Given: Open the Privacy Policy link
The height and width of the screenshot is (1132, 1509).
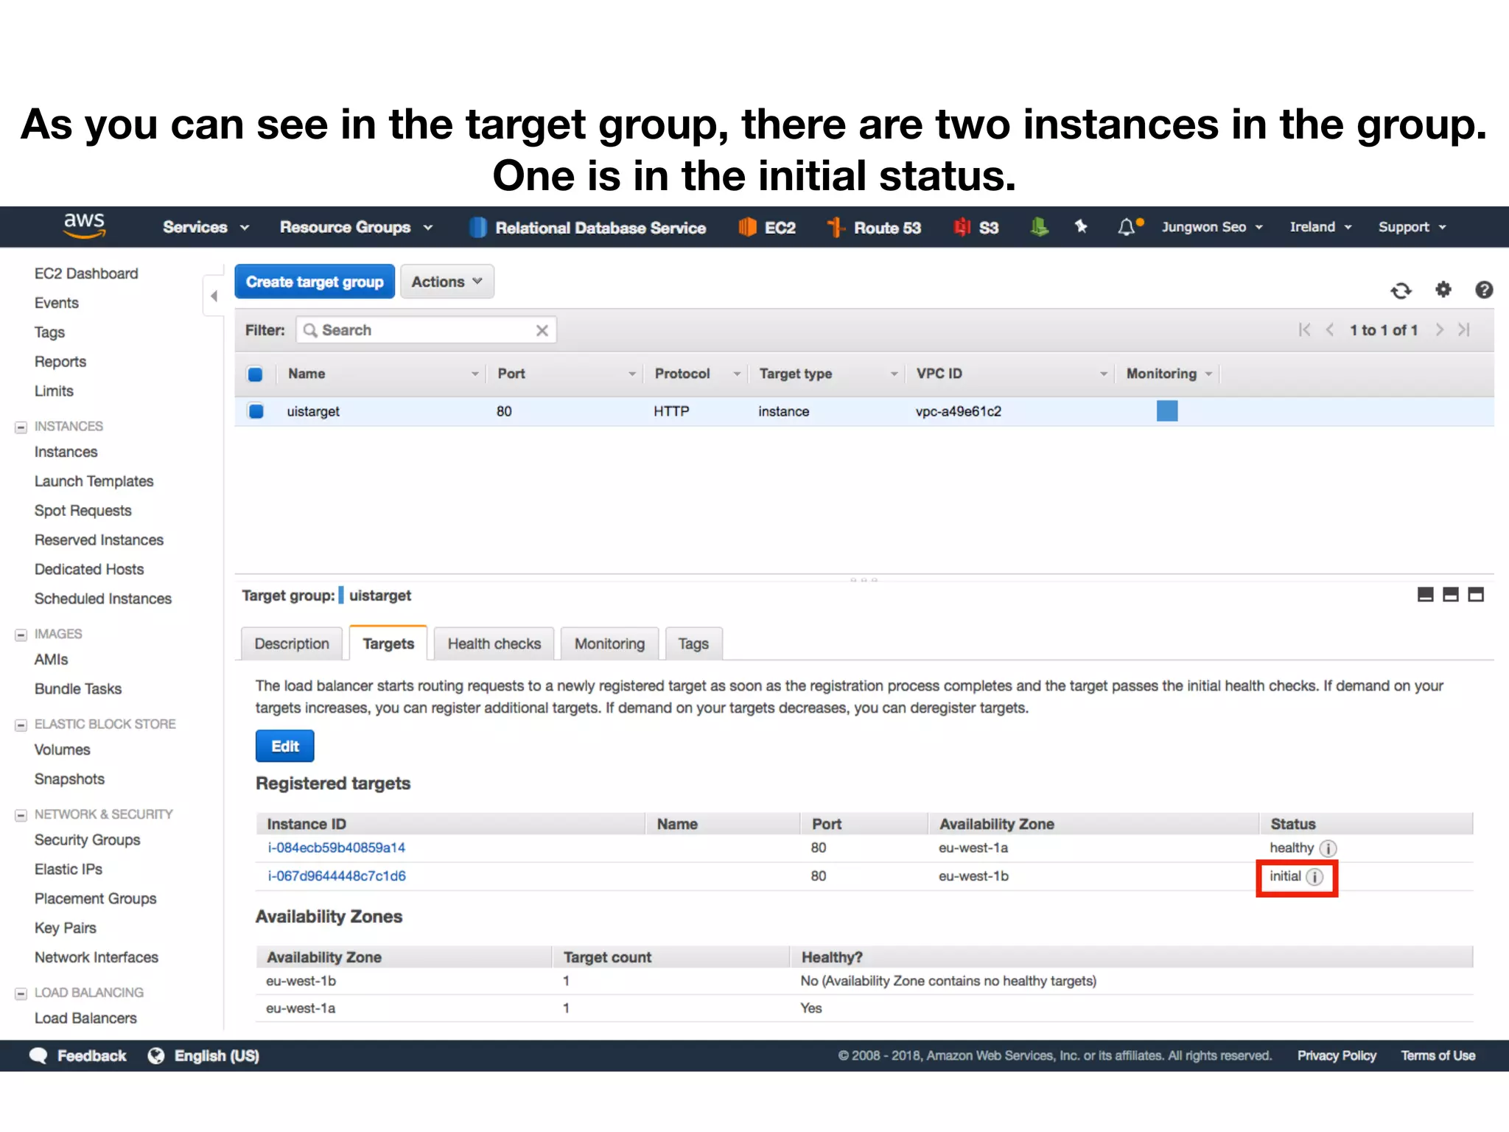Looking at the screenshot, I should [x=1337, y=1055].
